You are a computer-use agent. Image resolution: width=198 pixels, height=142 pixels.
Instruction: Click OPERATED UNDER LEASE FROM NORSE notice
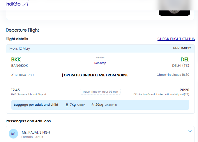coord(95,75)
